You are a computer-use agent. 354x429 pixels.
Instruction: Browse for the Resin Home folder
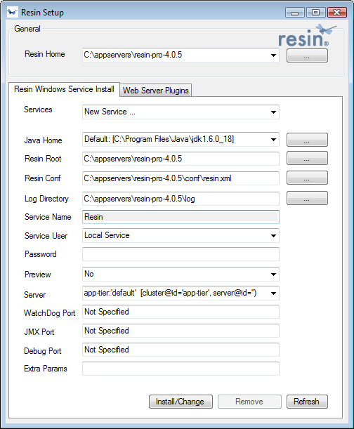pos(307,55)
